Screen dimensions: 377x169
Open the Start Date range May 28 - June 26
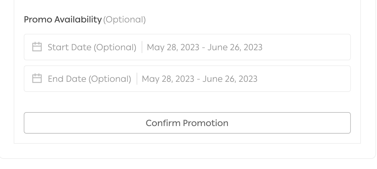(x=204, y=47)
